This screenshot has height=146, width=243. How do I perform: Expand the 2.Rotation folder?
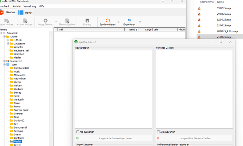[8, 43]
